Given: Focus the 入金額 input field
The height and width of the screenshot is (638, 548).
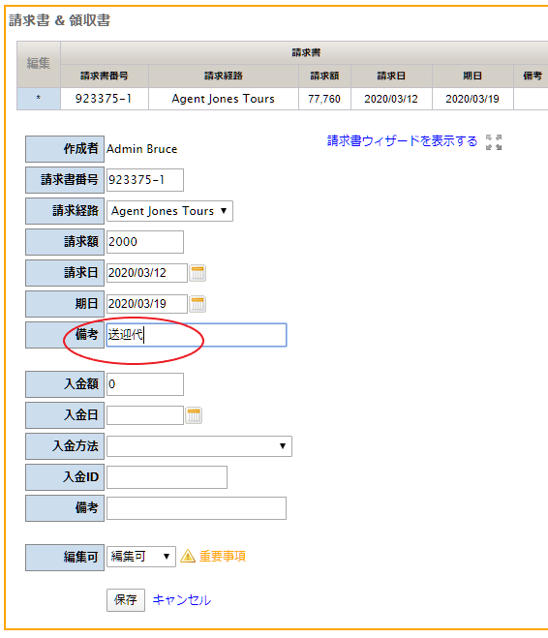Looking at the screenshot, I should 145,384.
